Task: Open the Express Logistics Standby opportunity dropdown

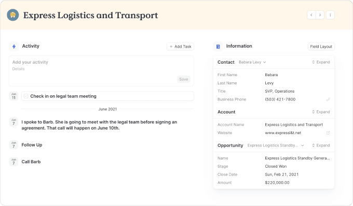Action: click(x=276, y=145)
